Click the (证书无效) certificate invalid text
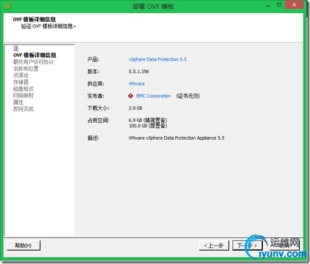This screenshot has width=310, height=264. pos(188,96)
